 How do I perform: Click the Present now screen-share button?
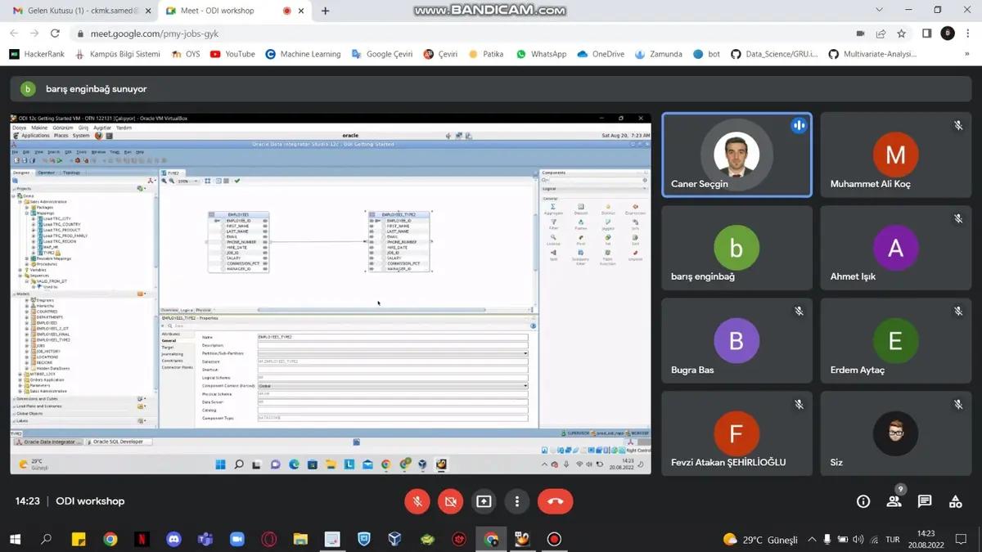pyautogui.click(x=484, y=501)
